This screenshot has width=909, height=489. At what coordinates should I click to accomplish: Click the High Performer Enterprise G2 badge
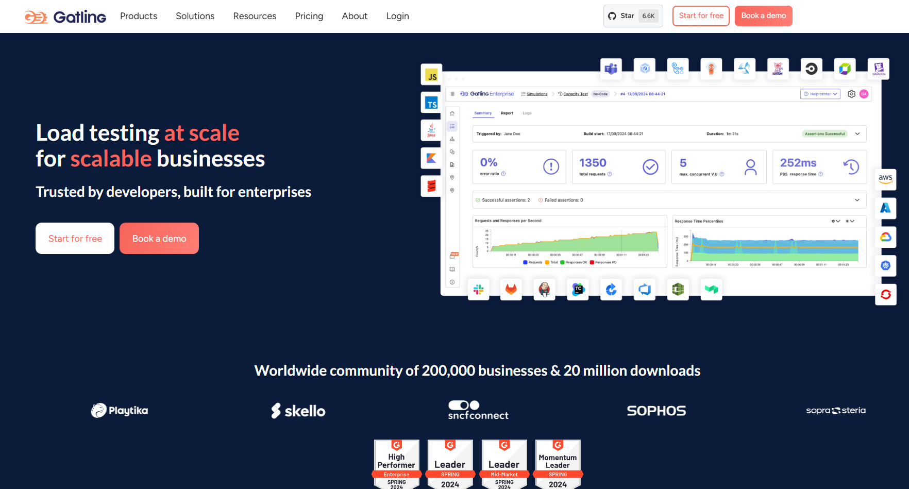pyautogui.click(x=397, y=464)
